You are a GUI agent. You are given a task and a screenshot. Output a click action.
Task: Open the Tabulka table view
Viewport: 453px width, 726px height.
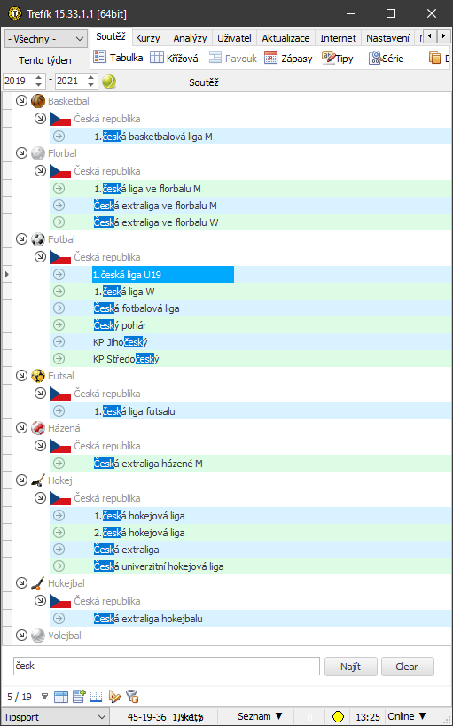click(118, 58)
